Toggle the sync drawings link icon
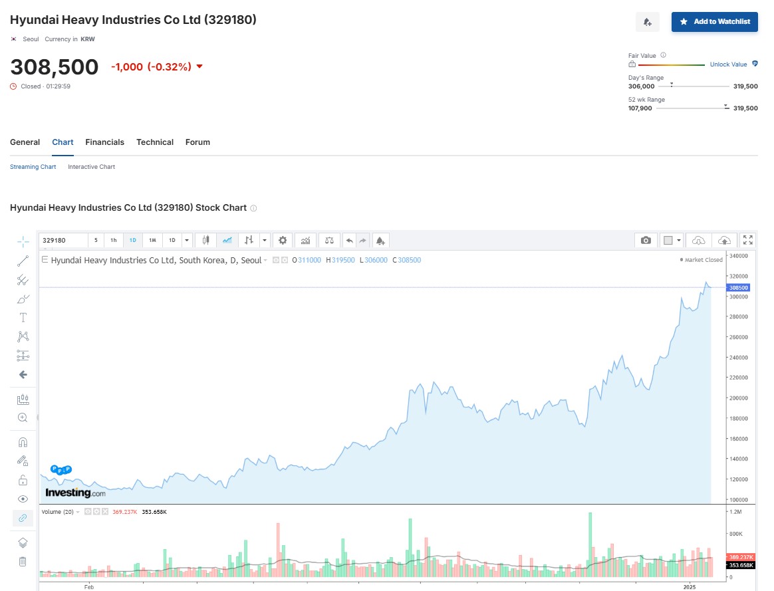Viewport: 774px width, 591px height. 23,518
